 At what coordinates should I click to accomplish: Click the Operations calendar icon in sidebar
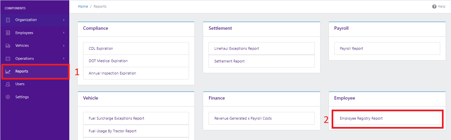tap(8, 58)
